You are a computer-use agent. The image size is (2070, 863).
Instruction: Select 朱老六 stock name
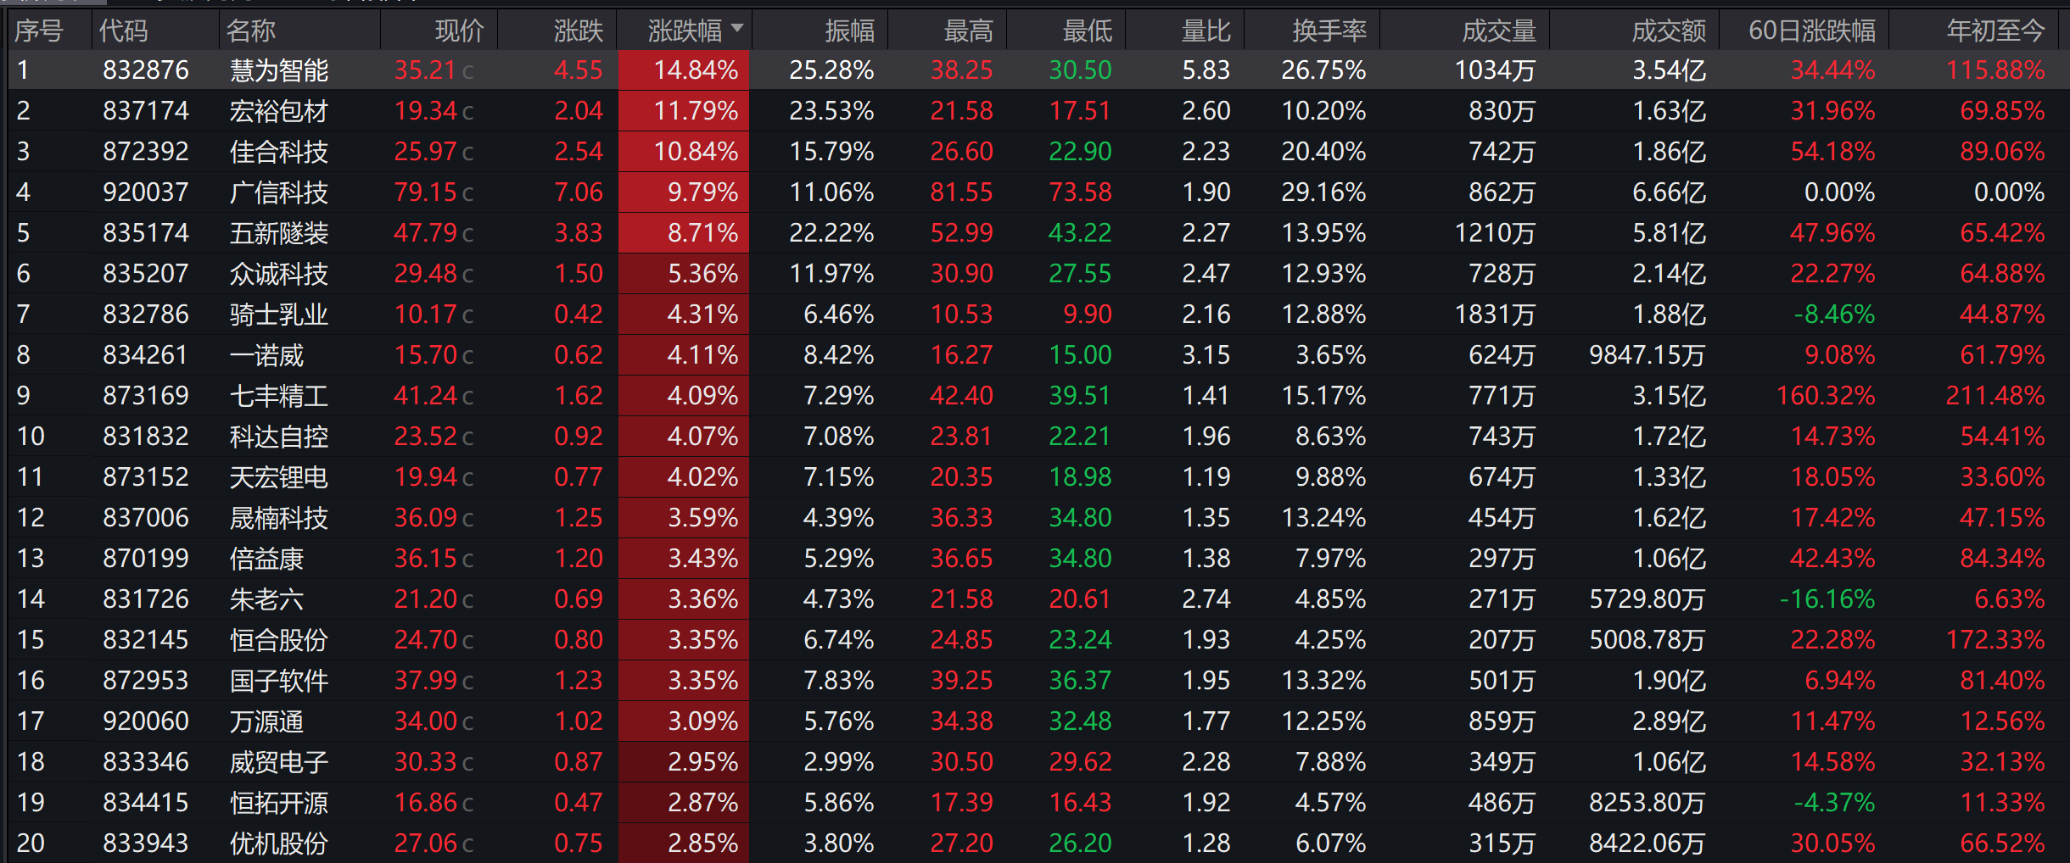tap(266, 599)
